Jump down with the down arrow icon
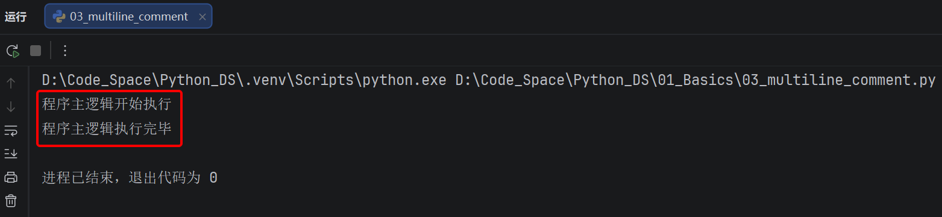The width and height of the screenshot is (942, 217). tap(11, 107)
